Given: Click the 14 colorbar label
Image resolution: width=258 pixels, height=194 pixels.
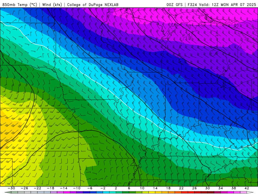Looking at the screenshot, I should pos(155,188).
